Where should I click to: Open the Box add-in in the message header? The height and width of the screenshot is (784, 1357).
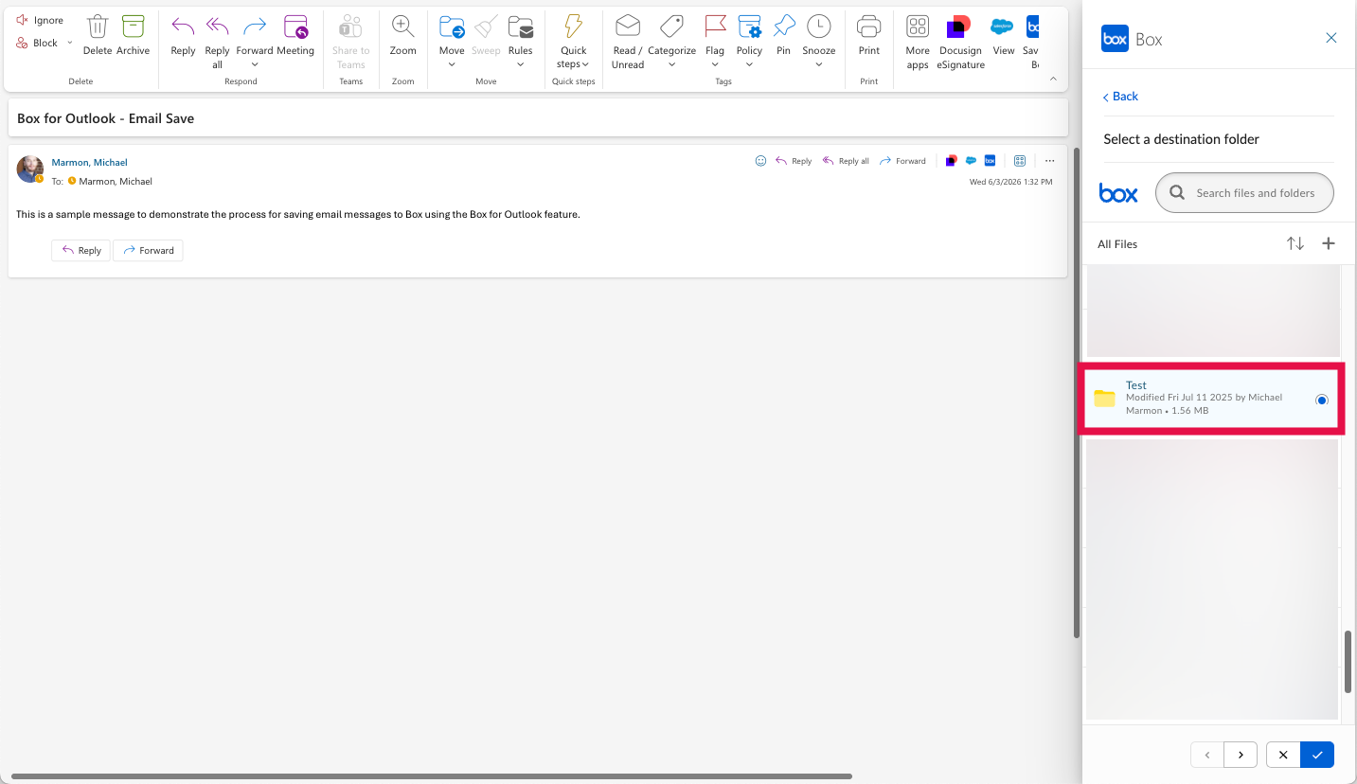click(x=990, y=161)
